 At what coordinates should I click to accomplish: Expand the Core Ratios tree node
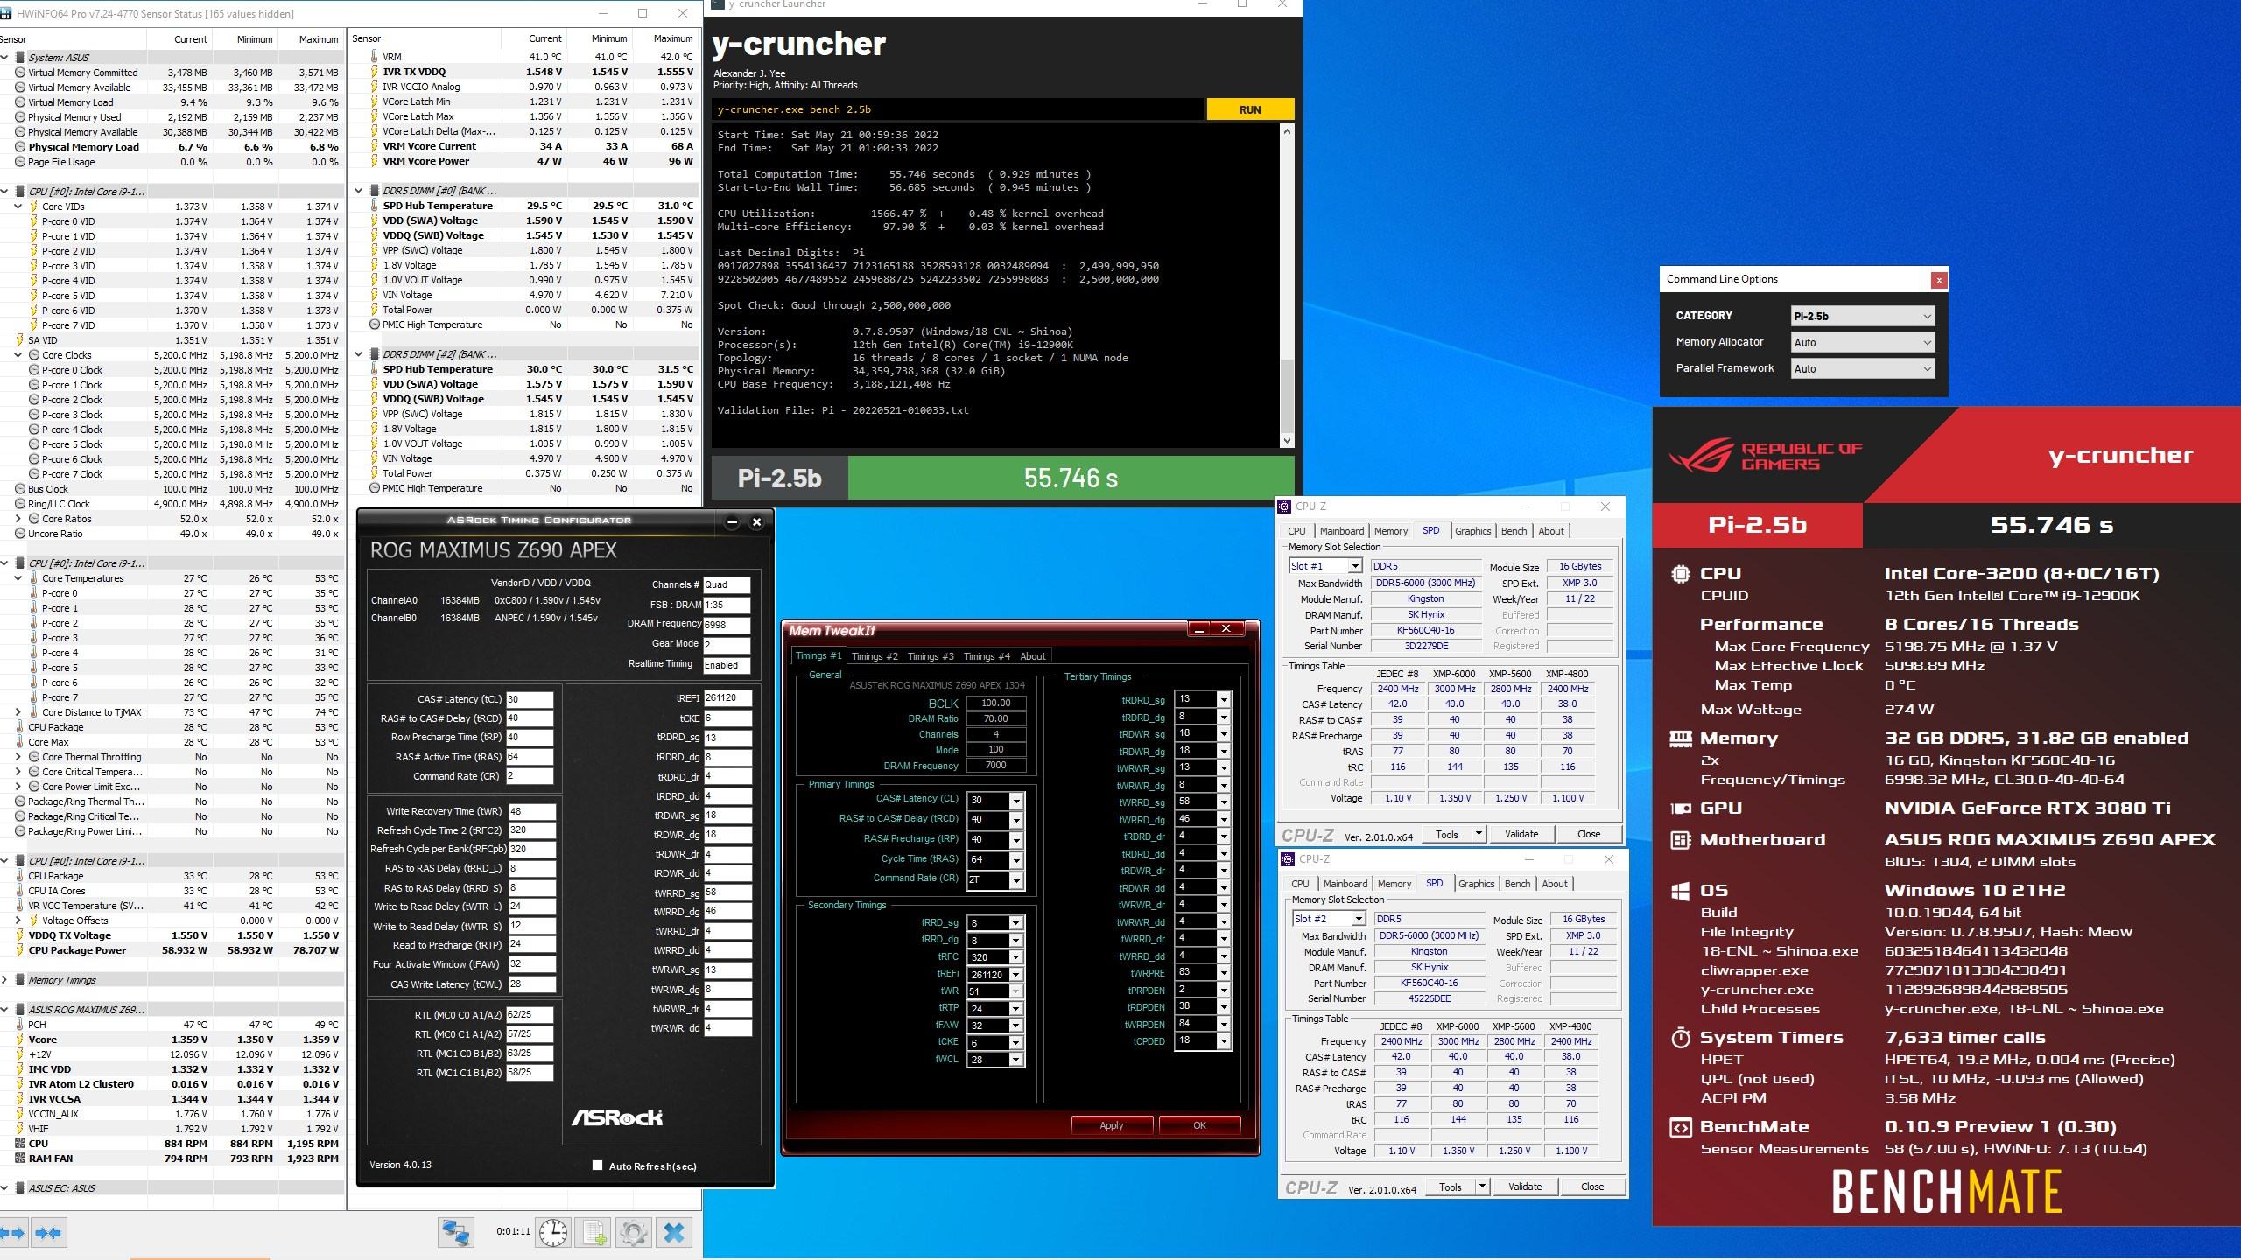click(18, 519)
